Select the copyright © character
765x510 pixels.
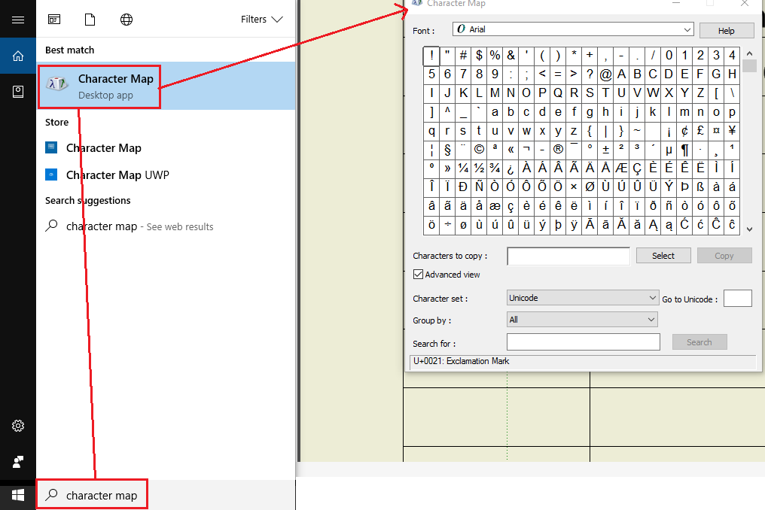pos(479,149)
